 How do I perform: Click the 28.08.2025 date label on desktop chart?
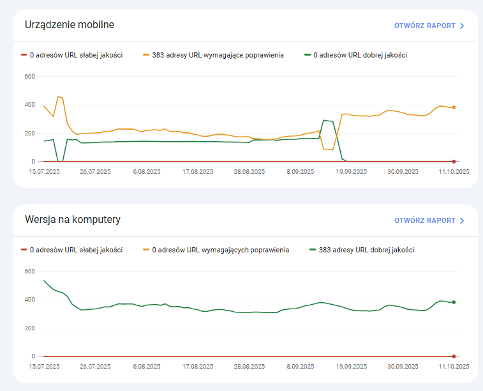tap(249, 367)
